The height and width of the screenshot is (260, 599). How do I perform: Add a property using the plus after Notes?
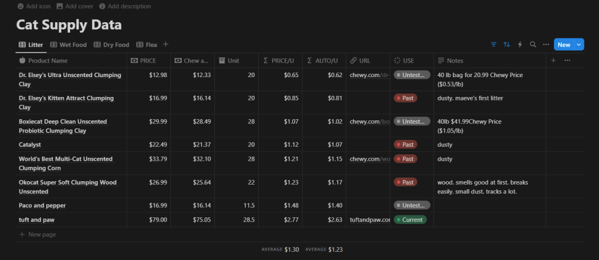click(553, 60)
